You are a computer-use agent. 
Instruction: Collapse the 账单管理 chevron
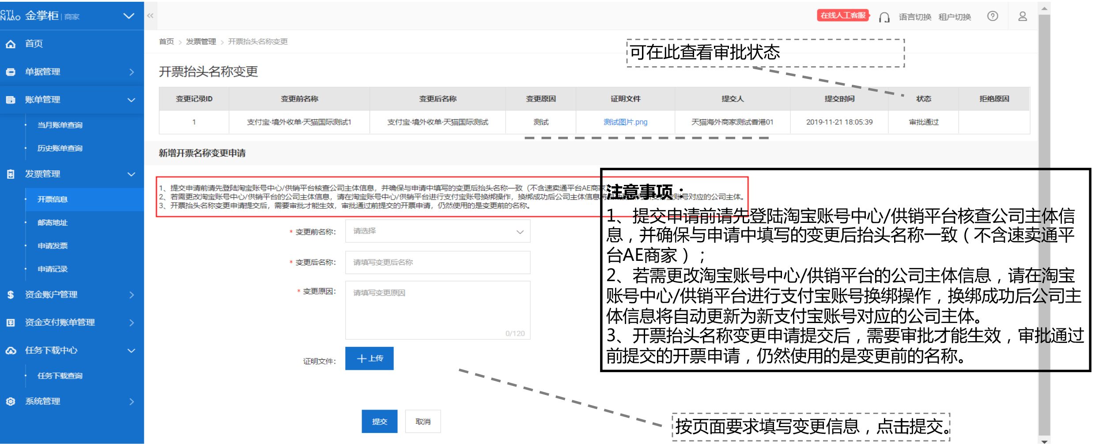(132, 100)
